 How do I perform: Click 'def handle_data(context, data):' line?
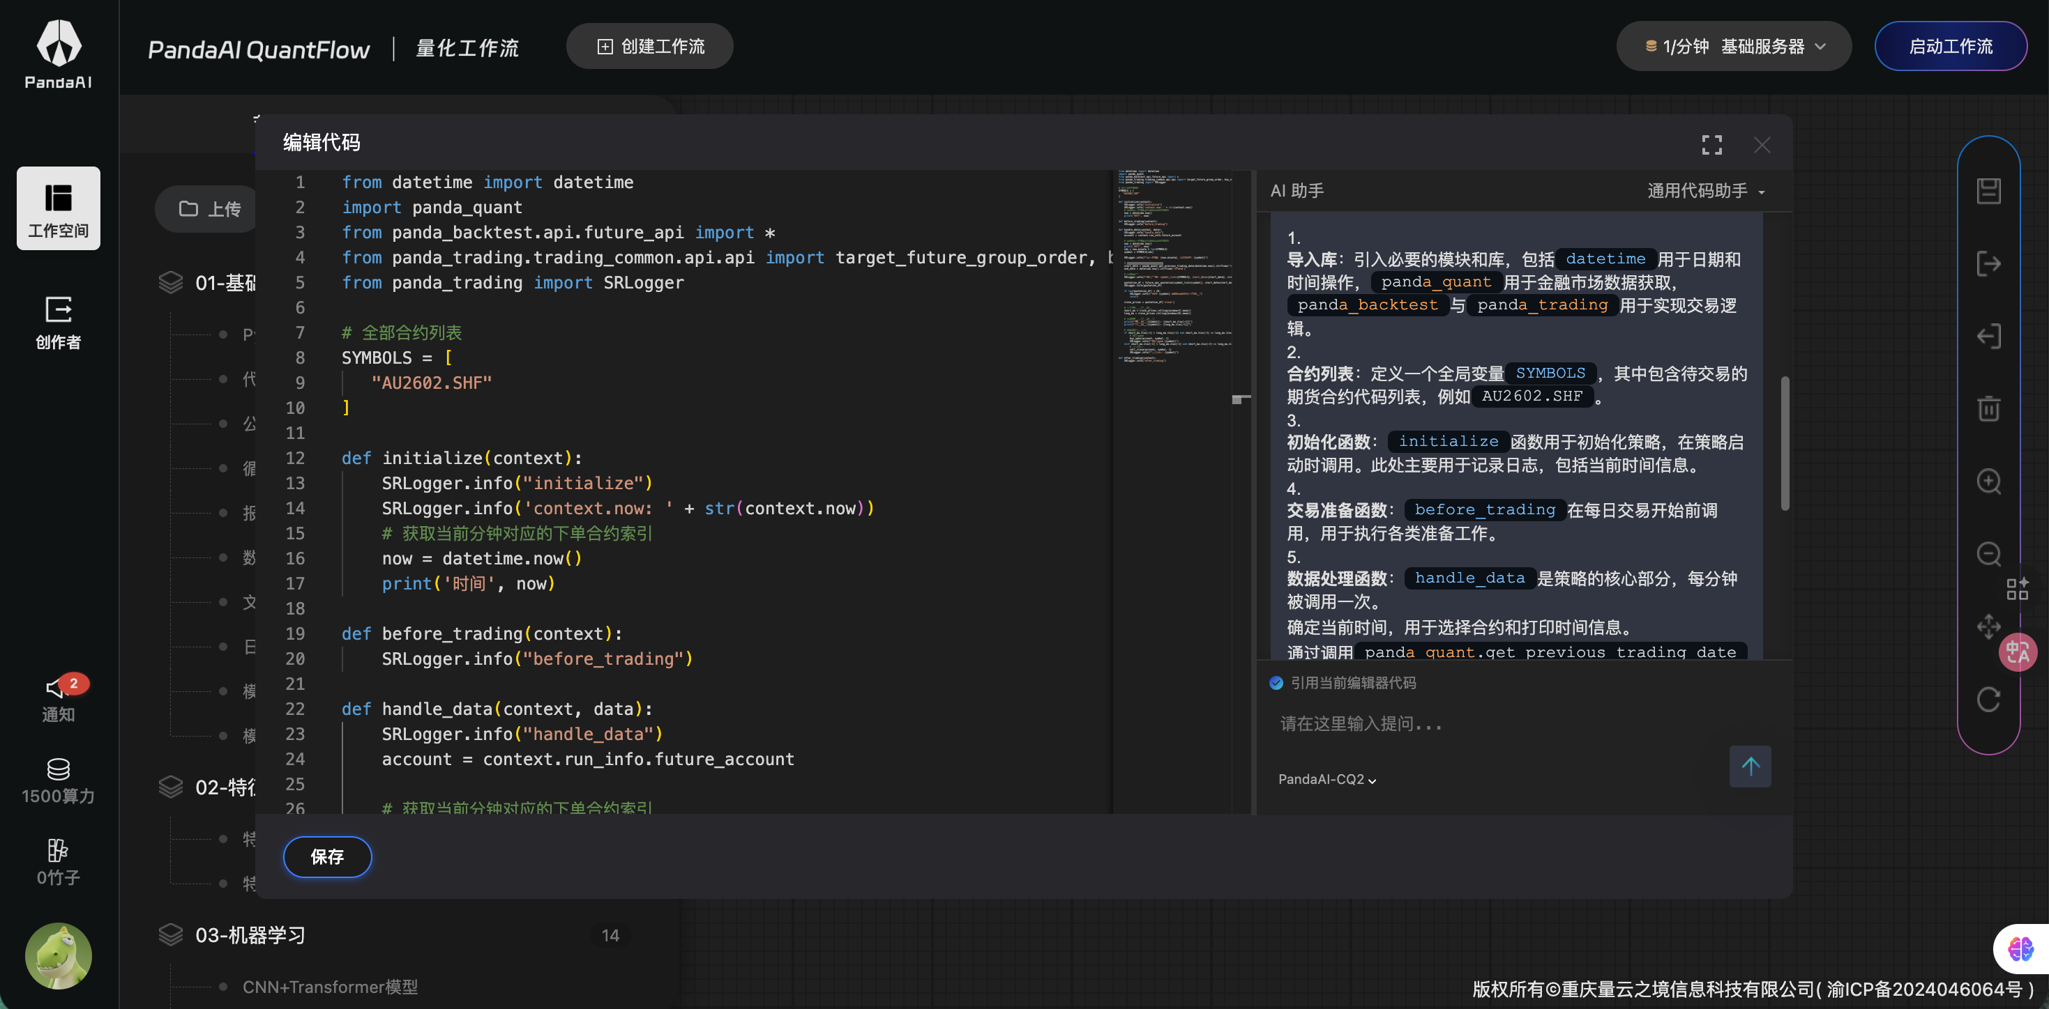[497, 709]
